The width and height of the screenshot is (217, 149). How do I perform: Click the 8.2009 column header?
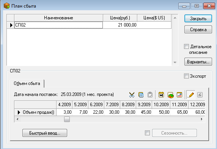pos(128,105)
